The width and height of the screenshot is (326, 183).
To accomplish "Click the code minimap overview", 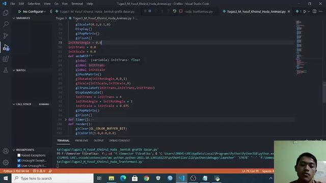I will [301, 48].
